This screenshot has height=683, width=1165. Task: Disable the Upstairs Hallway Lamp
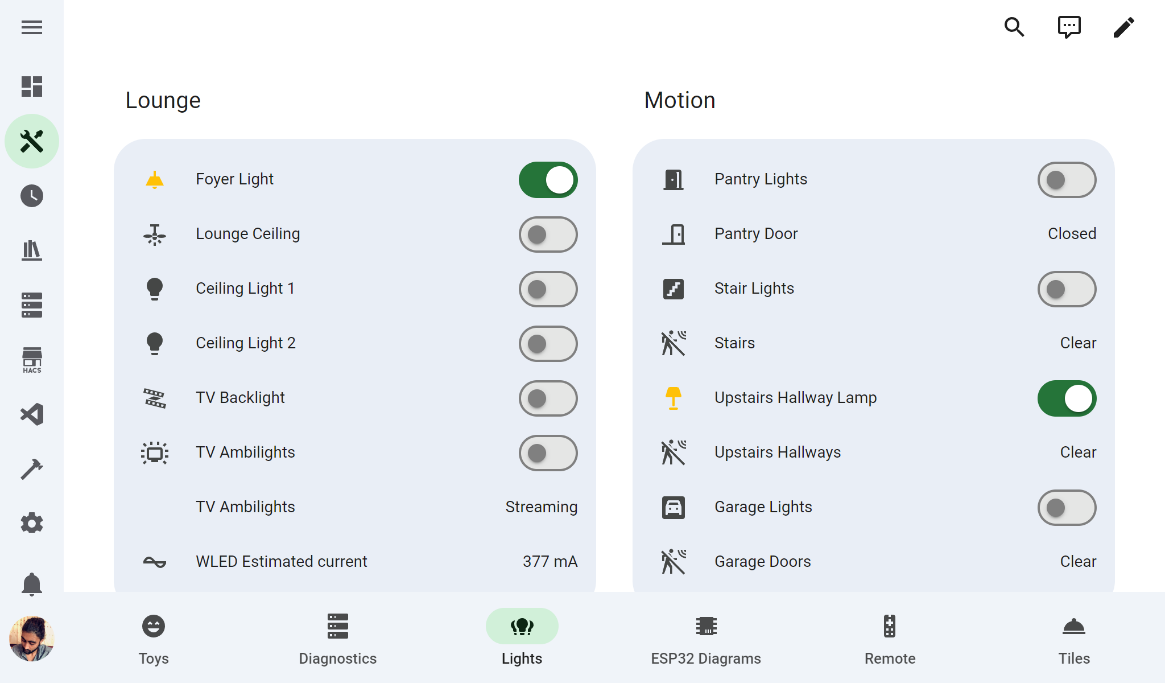click(x=1067, y=398)
